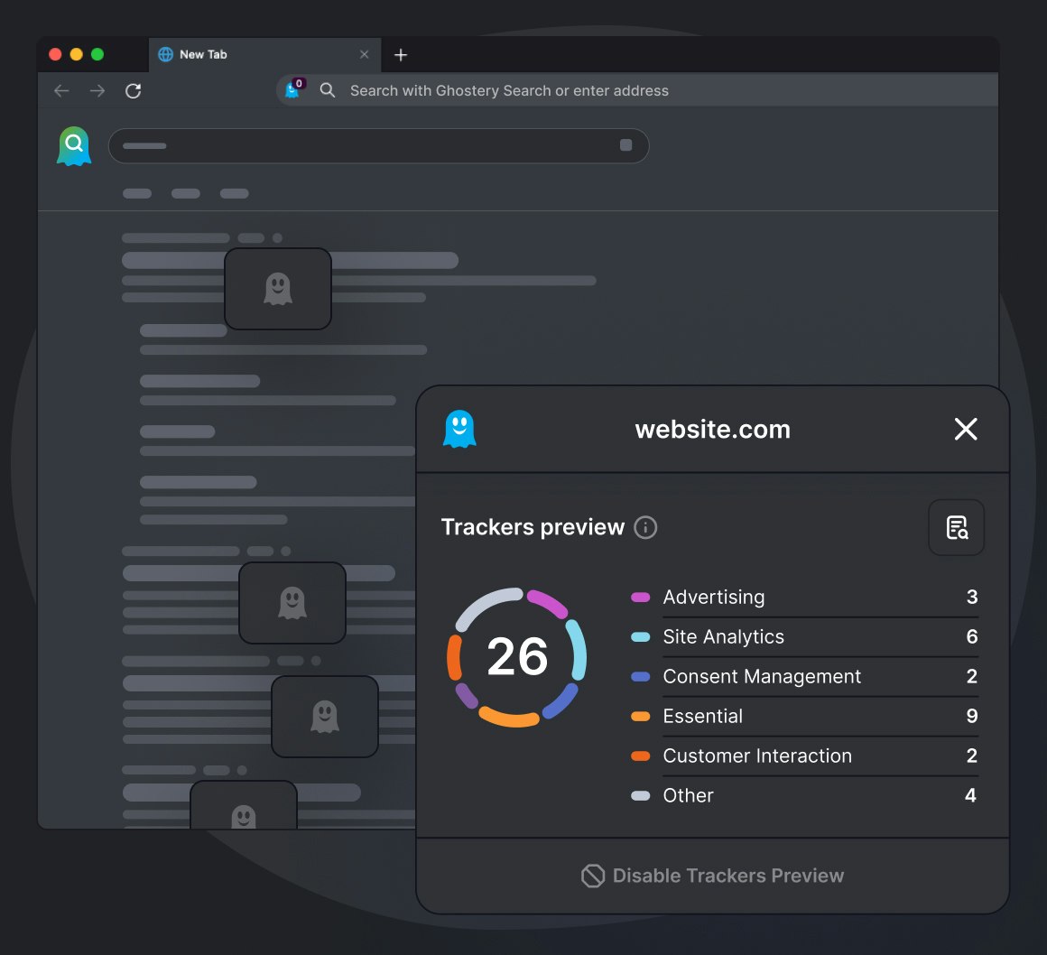Select the Advertising category row

click(x=804, y=597)
